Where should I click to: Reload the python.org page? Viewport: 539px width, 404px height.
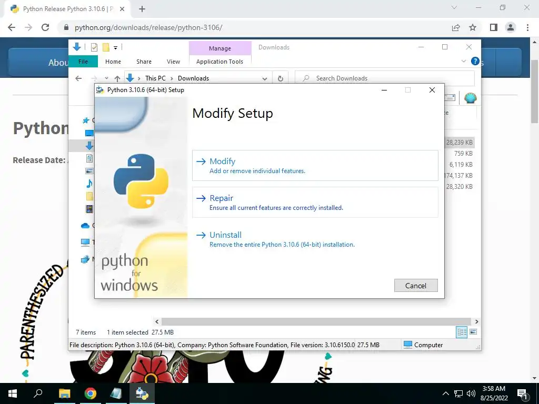(x=45, y=27)
